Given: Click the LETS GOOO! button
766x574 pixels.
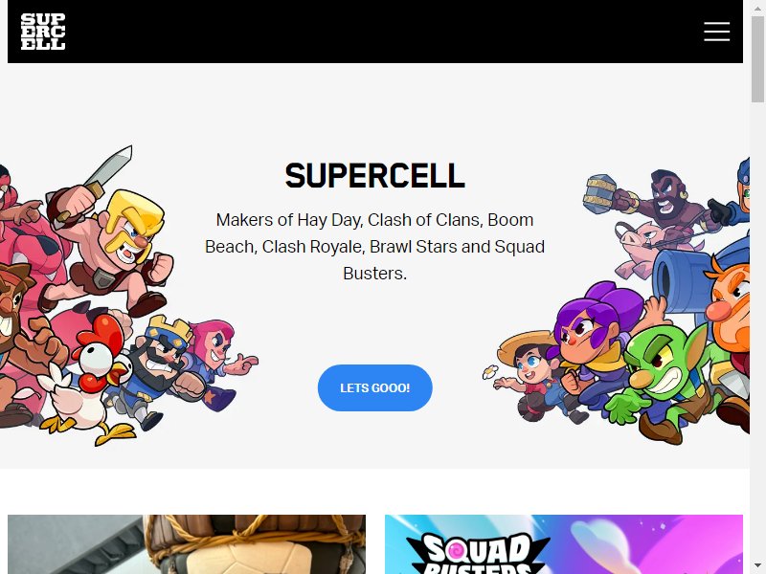Looking at the screenshot, I should 374,387.
